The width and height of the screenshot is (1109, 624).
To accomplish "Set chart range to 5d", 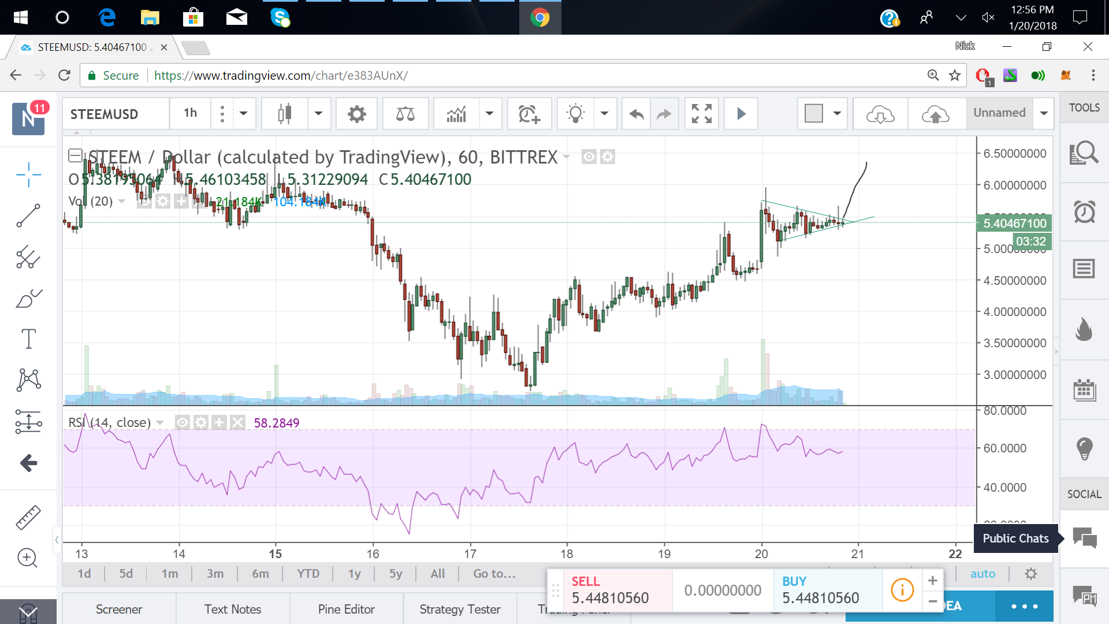I will click(126, 574).
